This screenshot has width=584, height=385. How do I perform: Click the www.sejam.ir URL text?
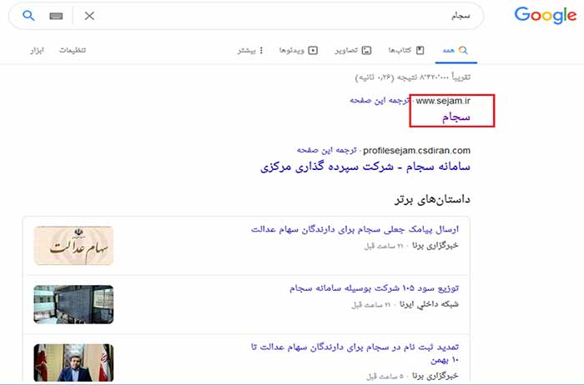(x=443, y=101)
